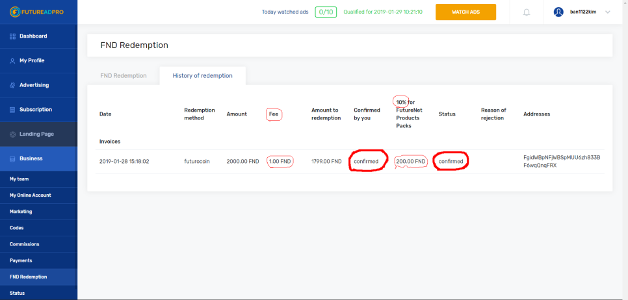
Task: Expand the ban1122kim account dropdown arrow
Action: pyautogui.click(x=608, y=12)
